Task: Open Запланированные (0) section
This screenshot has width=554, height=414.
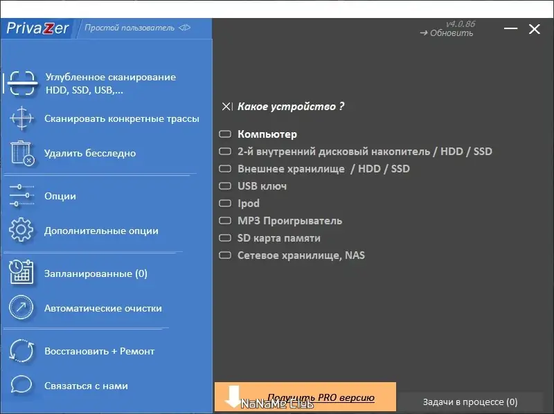Action: 96,273
